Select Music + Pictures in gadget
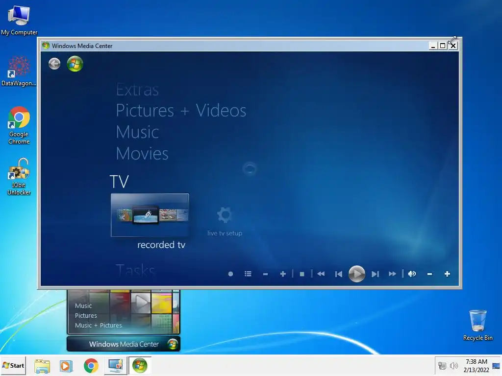Viewport: 502px width, 376px height. pyautogui.click(x=98, y=326)
